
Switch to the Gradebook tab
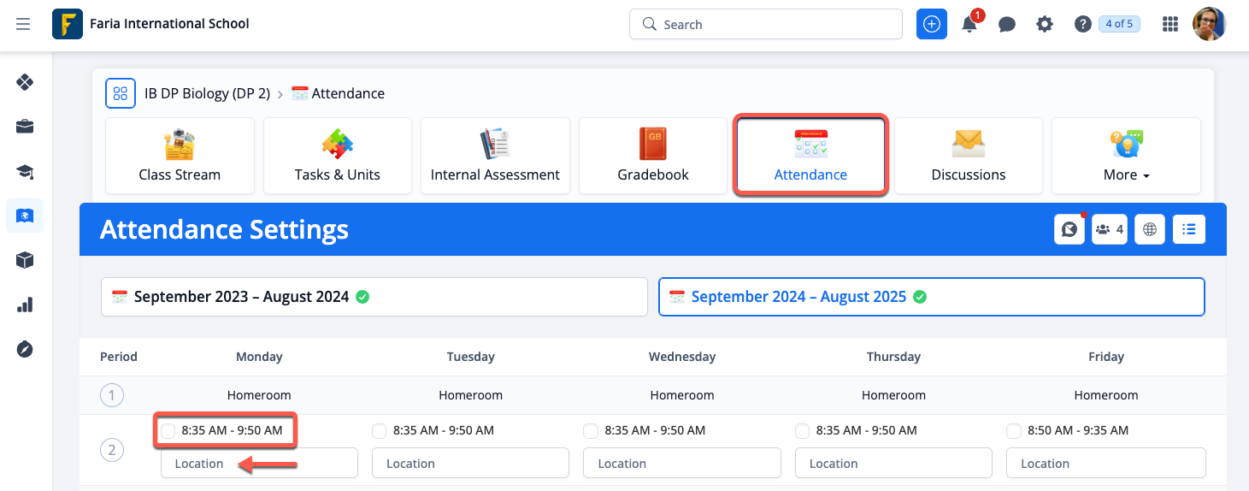[x=653, y=157]
